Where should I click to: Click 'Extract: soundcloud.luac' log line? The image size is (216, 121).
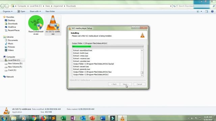coord(83,50)
